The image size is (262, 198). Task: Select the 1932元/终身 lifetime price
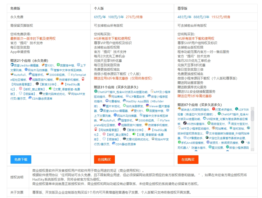coord(221,17)
